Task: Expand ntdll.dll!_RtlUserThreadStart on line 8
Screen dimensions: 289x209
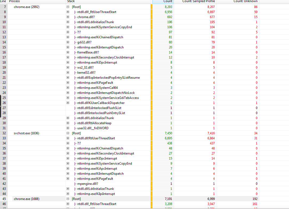Action: 68,12
